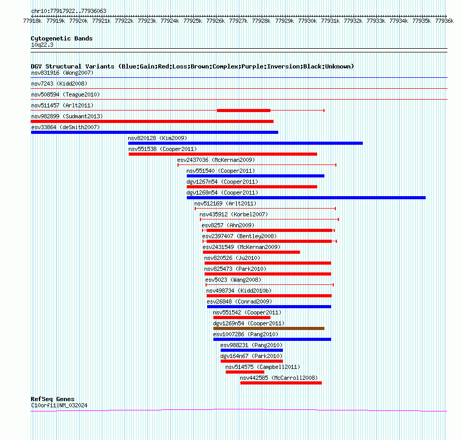Click the nsv442585 (McCarroll2008) label

coord(279,378)
